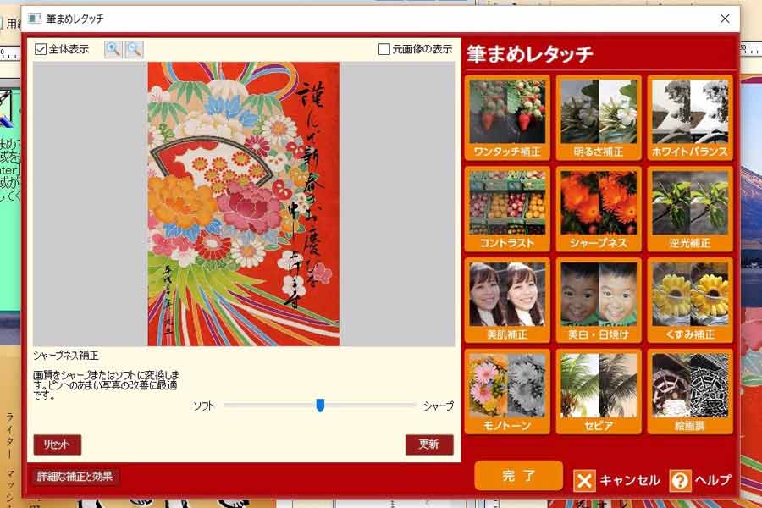Apply くすみ補正 dullness correction

point(689,300)
